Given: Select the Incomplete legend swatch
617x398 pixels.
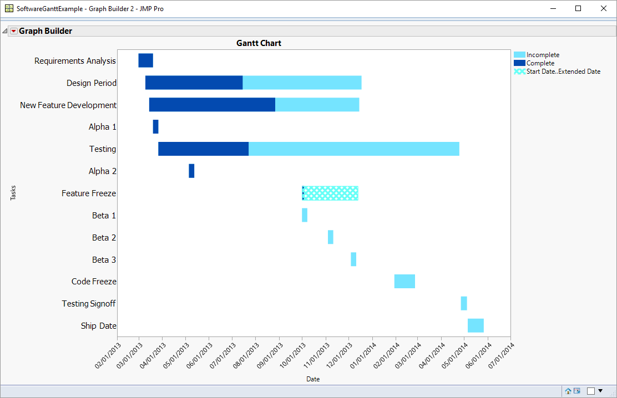Looking at the screenshot, I should [519, 54].
